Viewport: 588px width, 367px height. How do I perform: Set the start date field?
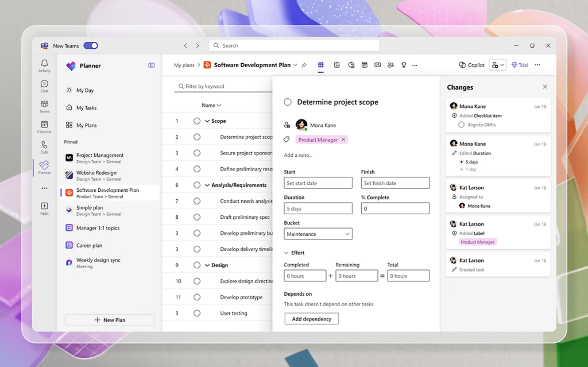[x=318, y=183]
